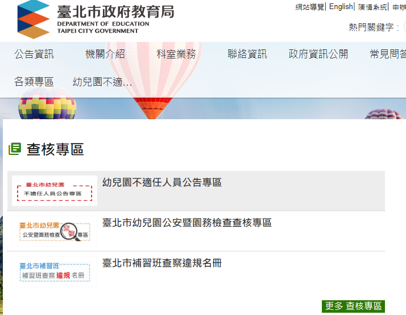Open 臺北市補習班查察違規名冊 title link
The width and height of the screenshot is (406, 315).
click(x=162, y=263)
